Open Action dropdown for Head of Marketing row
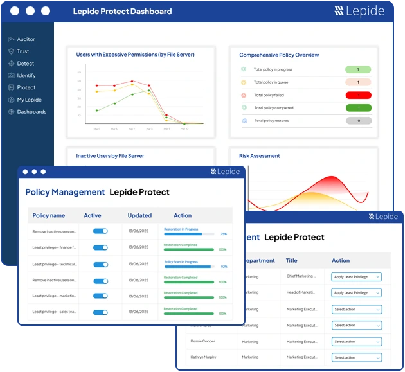 pos(356,293)
